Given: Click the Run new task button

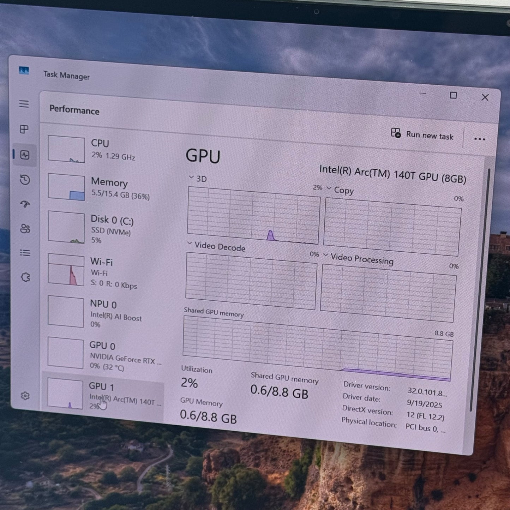Looking at the screenshot, I should [x=422, y=135].
